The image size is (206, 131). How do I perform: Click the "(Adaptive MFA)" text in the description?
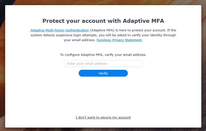[x=102, y=30]
